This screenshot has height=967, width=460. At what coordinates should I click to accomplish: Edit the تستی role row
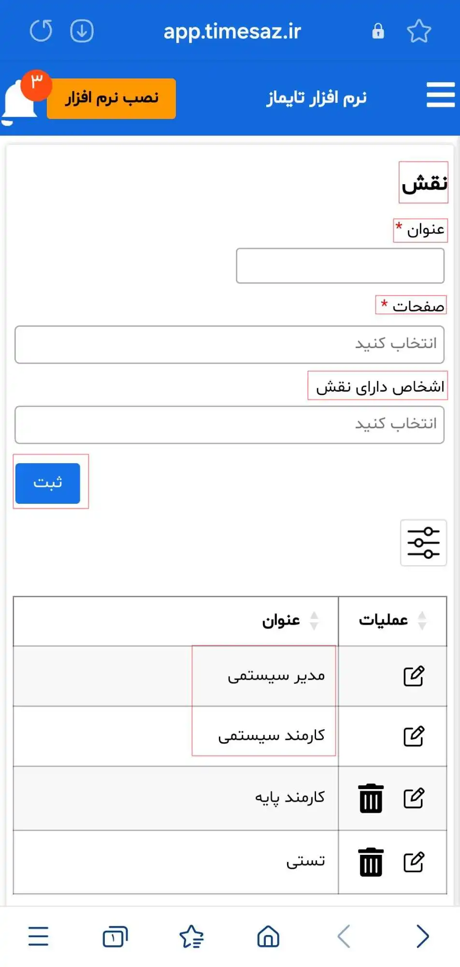pos(414,862)
